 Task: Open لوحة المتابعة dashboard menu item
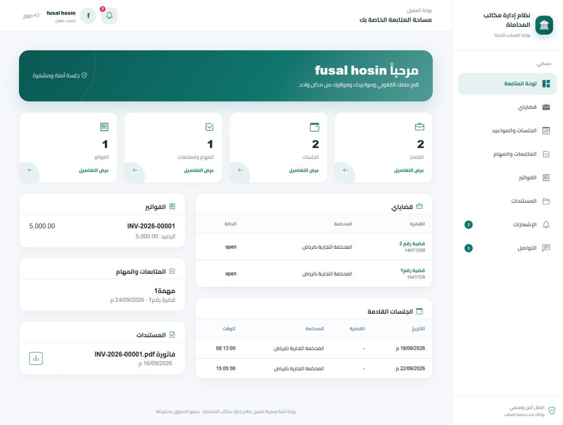tap(508, 84)
